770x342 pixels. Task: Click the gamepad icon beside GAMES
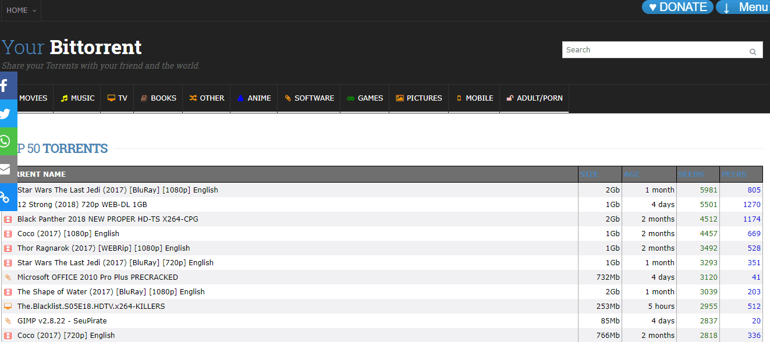(x=350, y=98)
